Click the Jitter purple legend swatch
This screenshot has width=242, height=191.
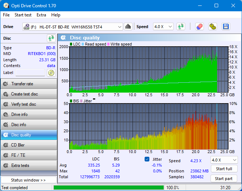click(x=81, y=101)
